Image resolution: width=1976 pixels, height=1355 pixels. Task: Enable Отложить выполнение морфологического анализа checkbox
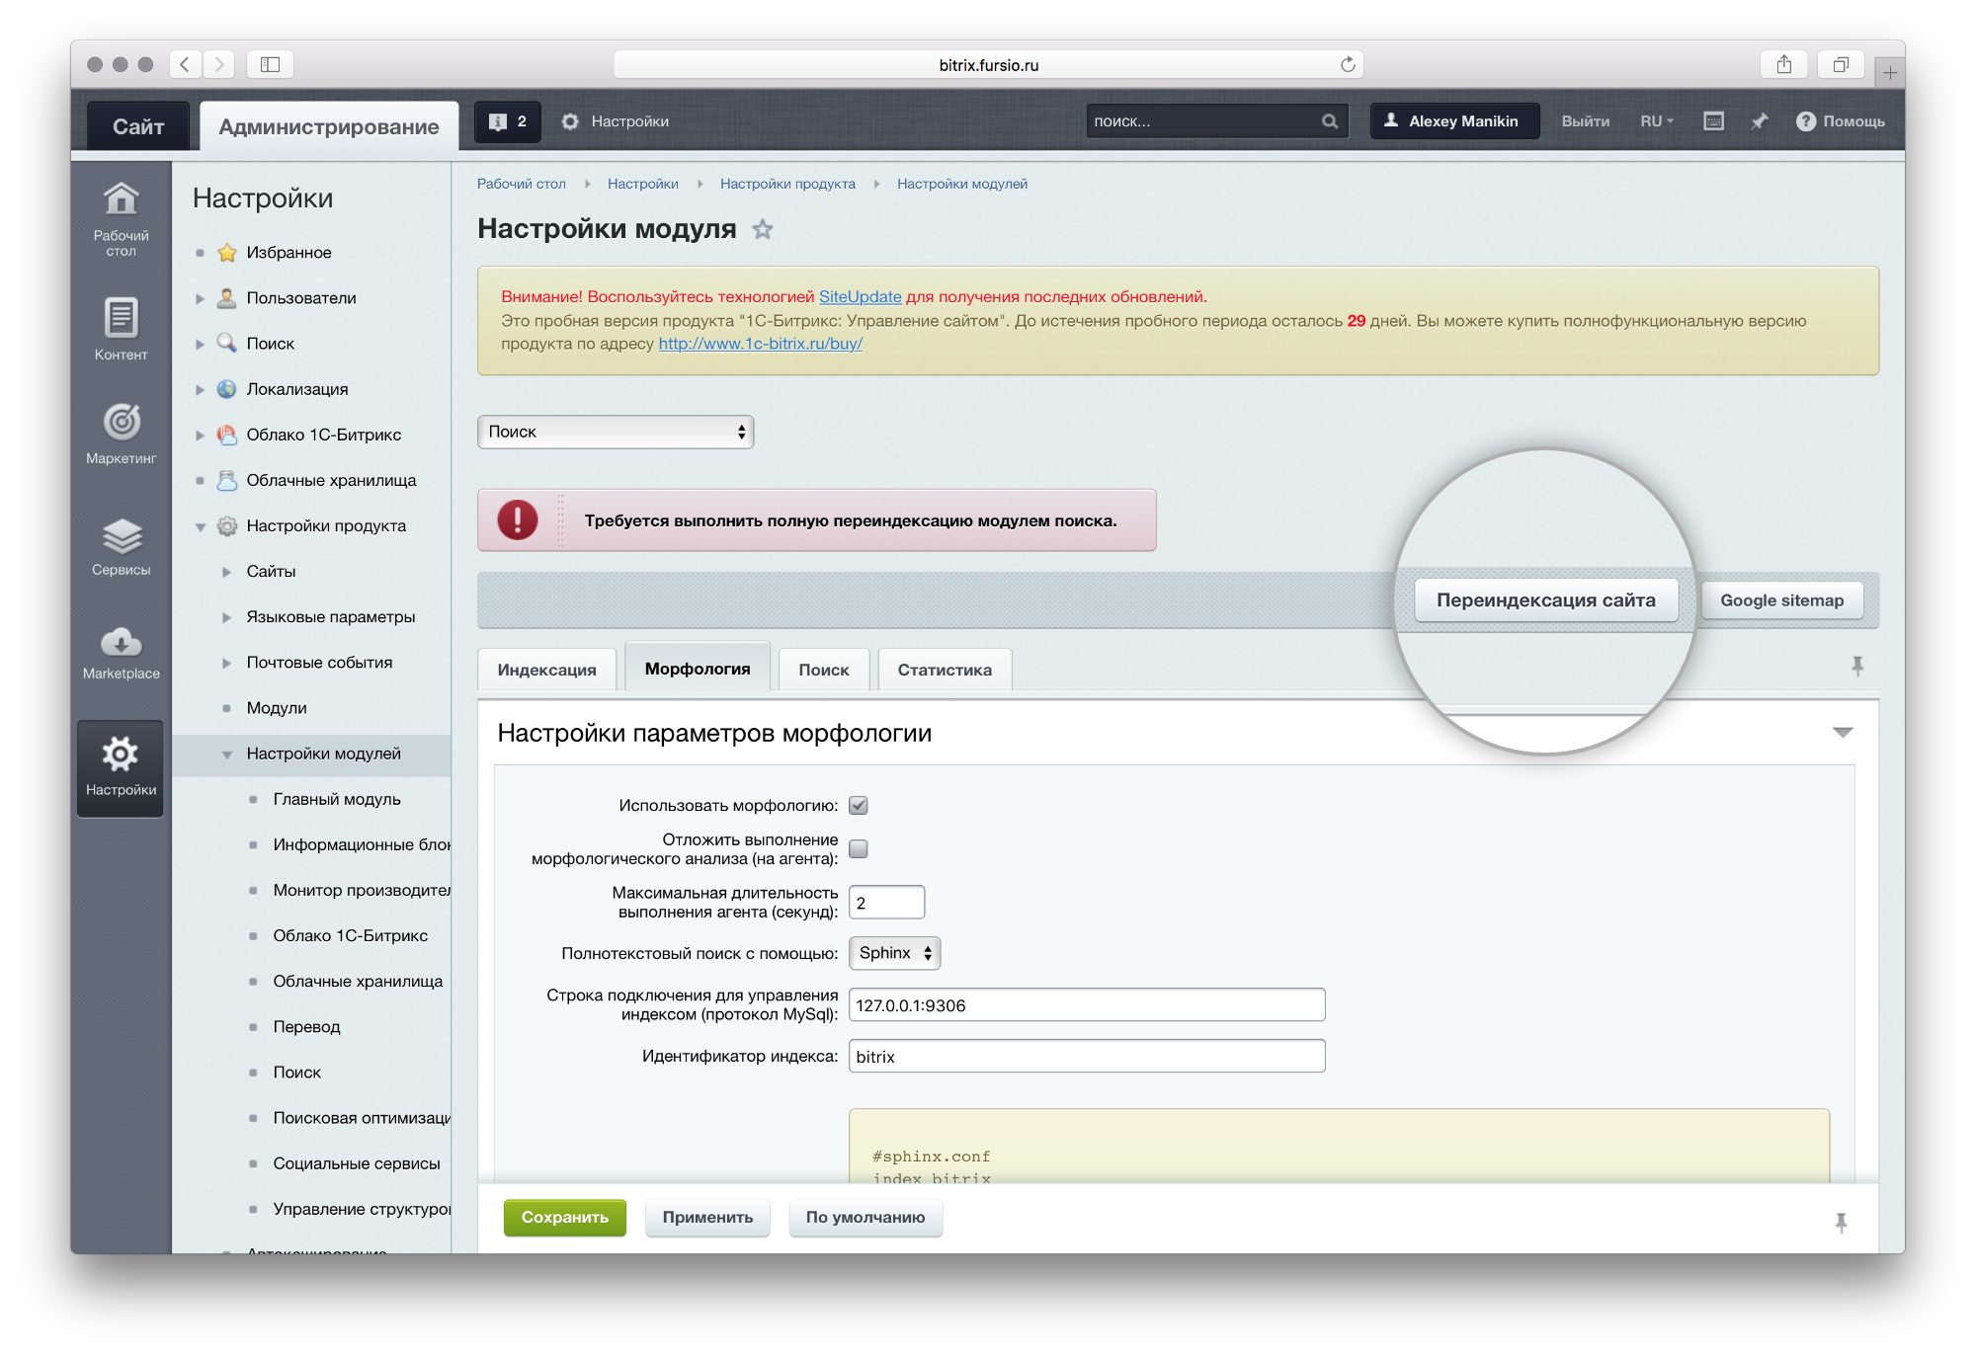pos(859,848)
